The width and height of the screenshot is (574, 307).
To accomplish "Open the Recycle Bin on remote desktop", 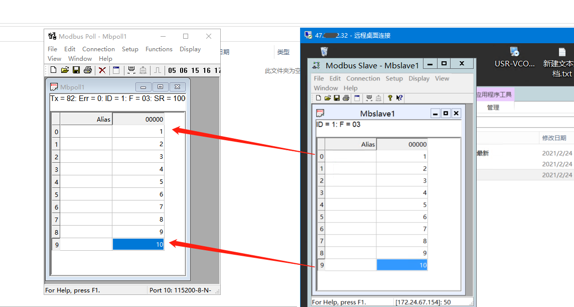I will pyautogui.click(x=324, y=52).
